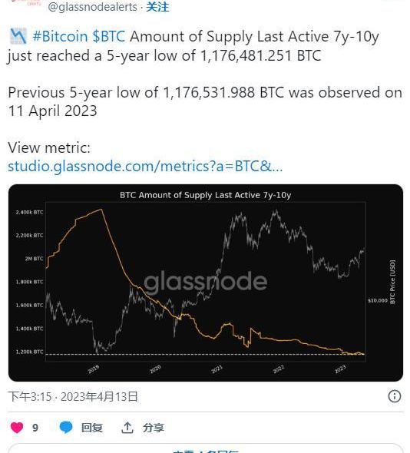Image resolution: width=410 pixels, height=453 pixels.
Task: Follow the account via 关注 link
Action: [x=157, y=7]
